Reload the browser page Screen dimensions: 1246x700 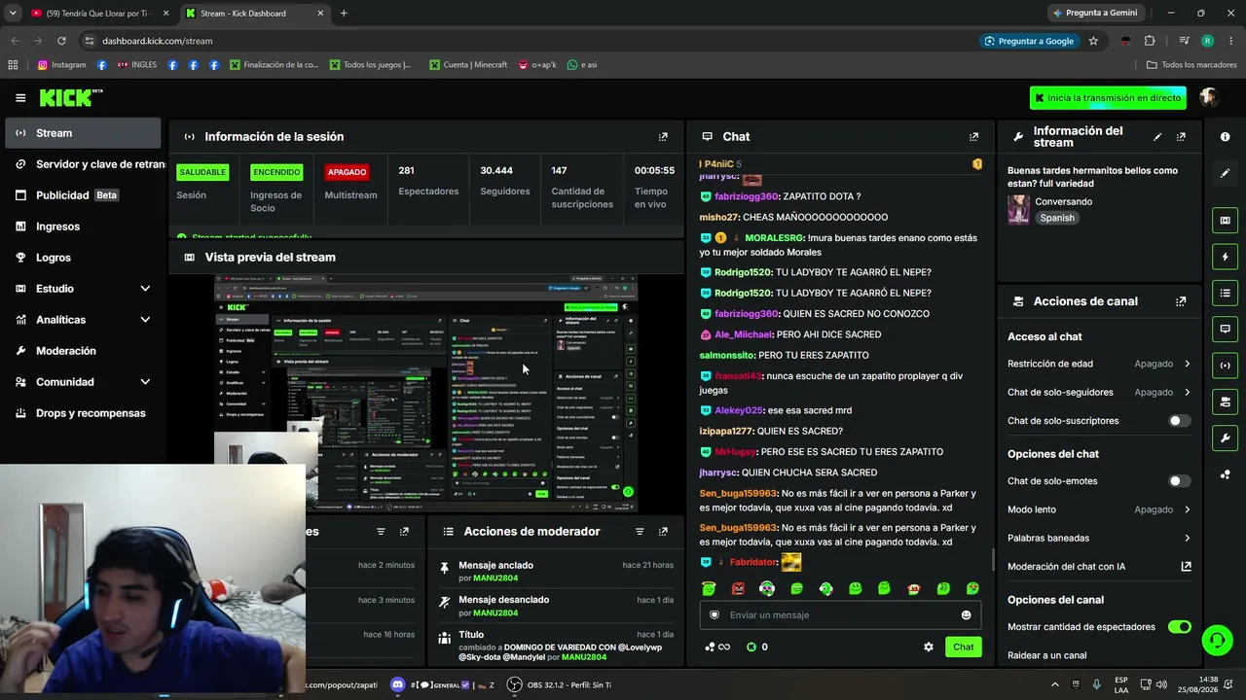(61, 41)
